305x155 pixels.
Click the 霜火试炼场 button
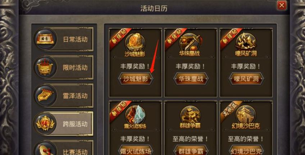pyautogui.click(x=136, y=151)
